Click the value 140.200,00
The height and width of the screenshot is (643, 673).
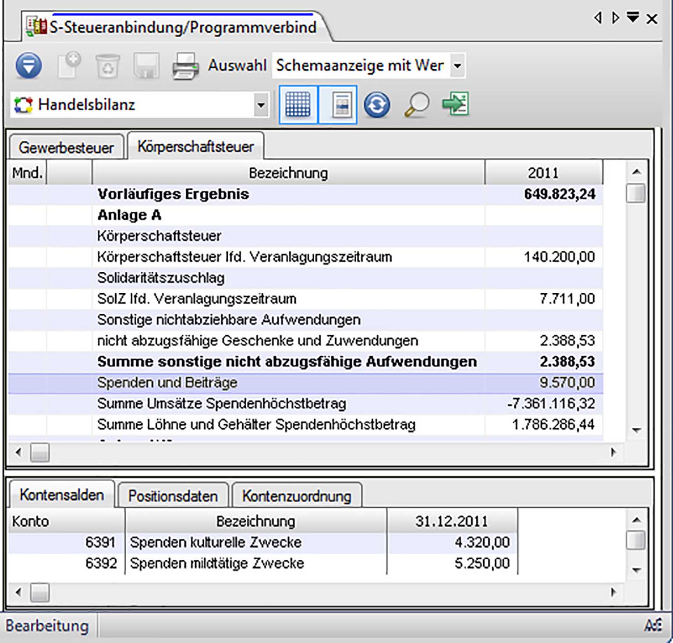(x=560, y=257)
